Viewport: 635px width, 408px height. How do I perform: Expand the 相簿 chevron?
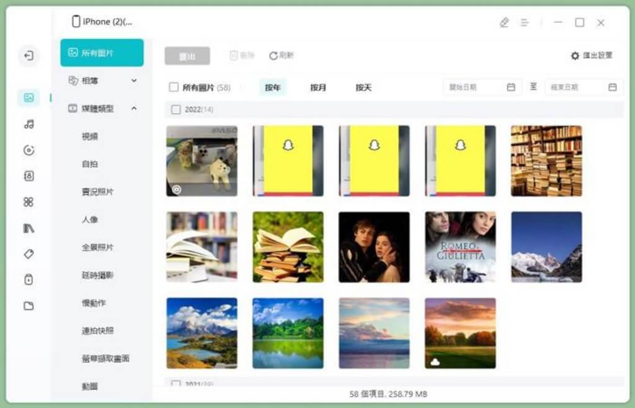(x=134, y=81)
